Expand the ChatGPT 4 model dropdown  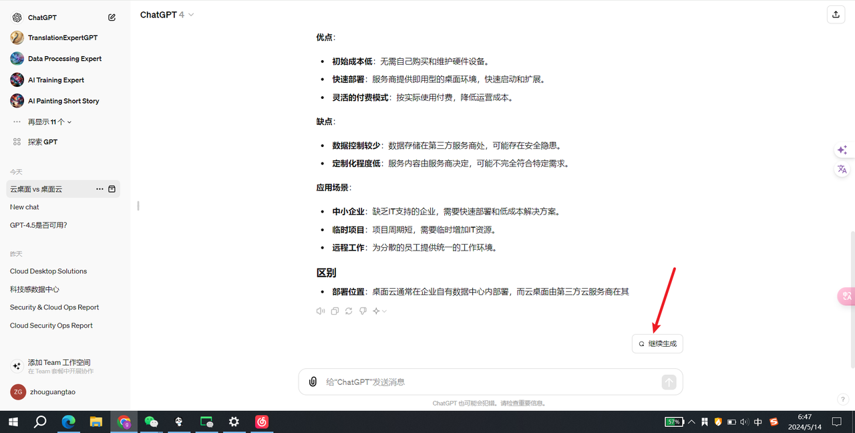click(x=166, y=14)
